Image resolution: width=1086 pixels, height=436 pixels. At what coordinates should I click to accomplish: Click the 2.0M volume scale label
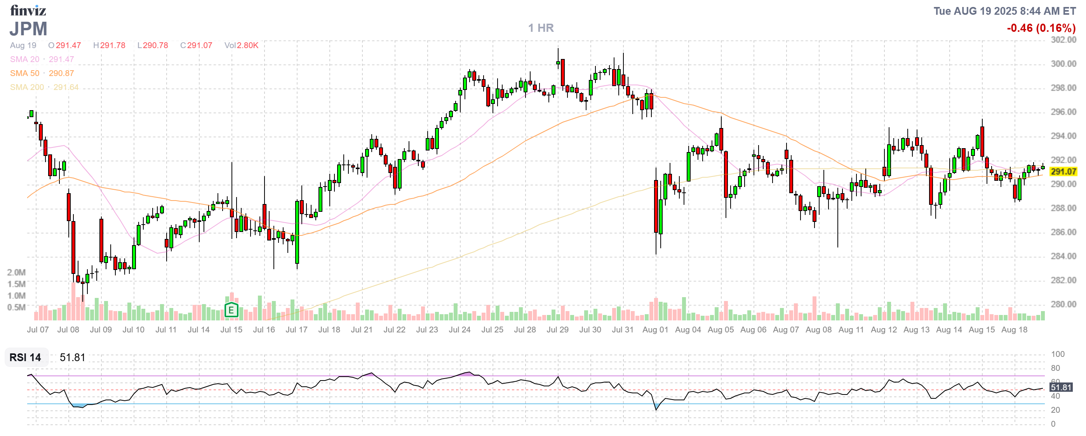16,272
